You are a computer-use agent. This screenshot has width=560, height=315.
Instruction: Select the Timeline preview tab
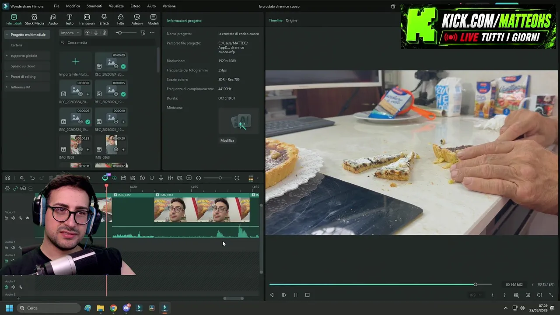click(x=276, y=21)
